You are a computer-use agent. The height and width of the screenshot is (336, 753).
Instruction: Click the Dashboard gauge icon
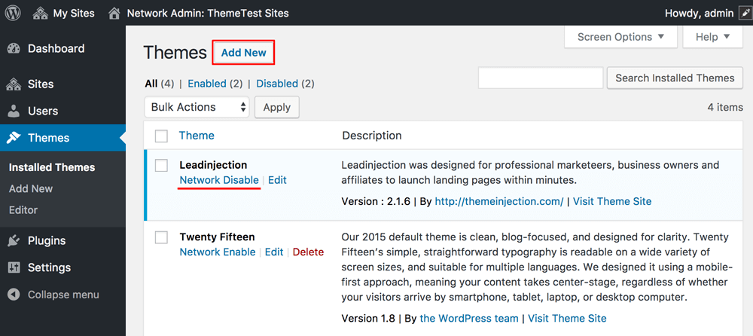[x=14, y=48]
